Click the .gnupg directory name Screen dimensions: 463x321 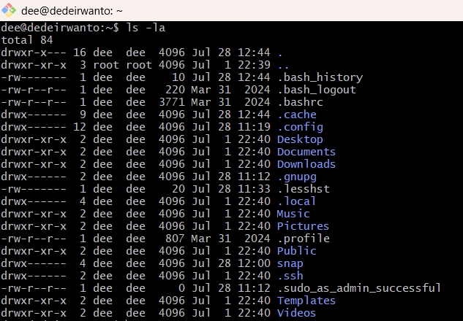[x=297, y=177]
